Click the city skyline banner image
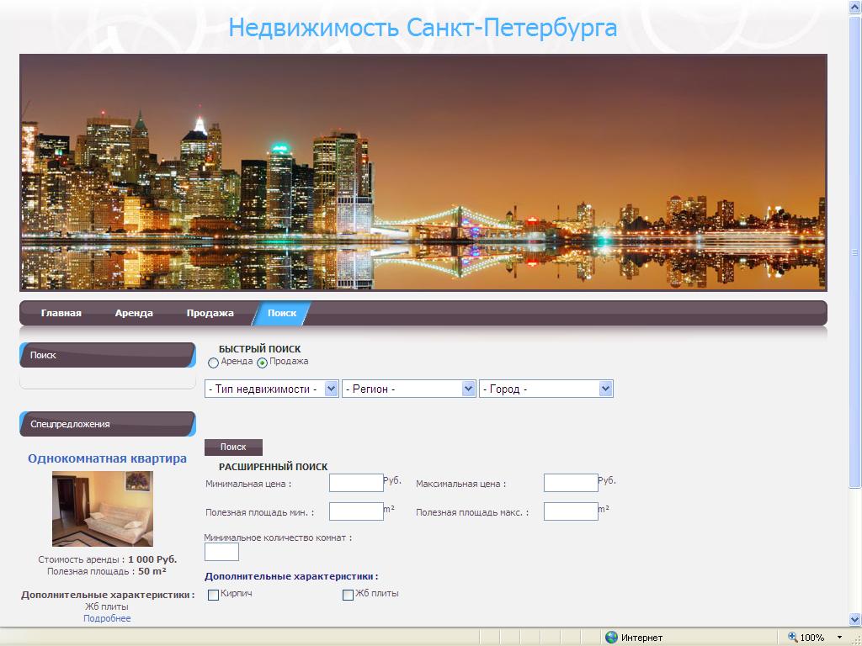 [x=423, y=172]
